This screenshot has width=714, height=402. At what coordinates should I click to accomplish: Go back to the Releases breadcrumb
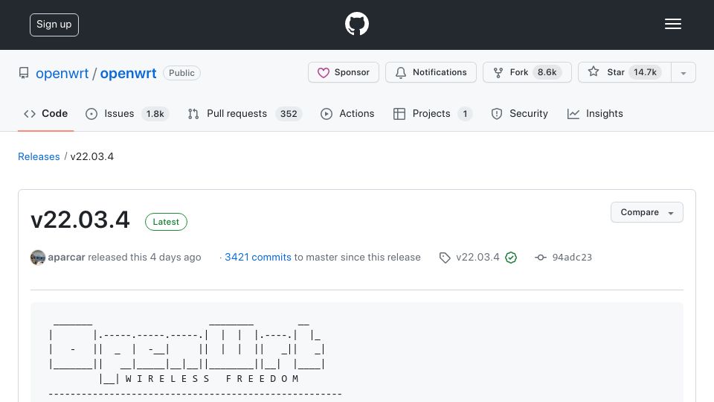pyautogui.click(x=39, y=157)
